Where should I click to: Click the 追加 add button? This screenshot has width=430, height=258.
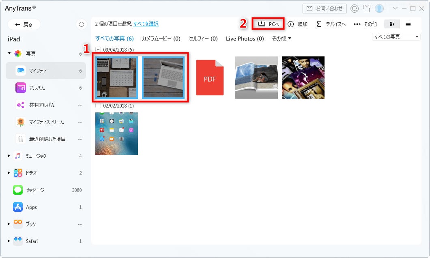(x=297, y=24)
